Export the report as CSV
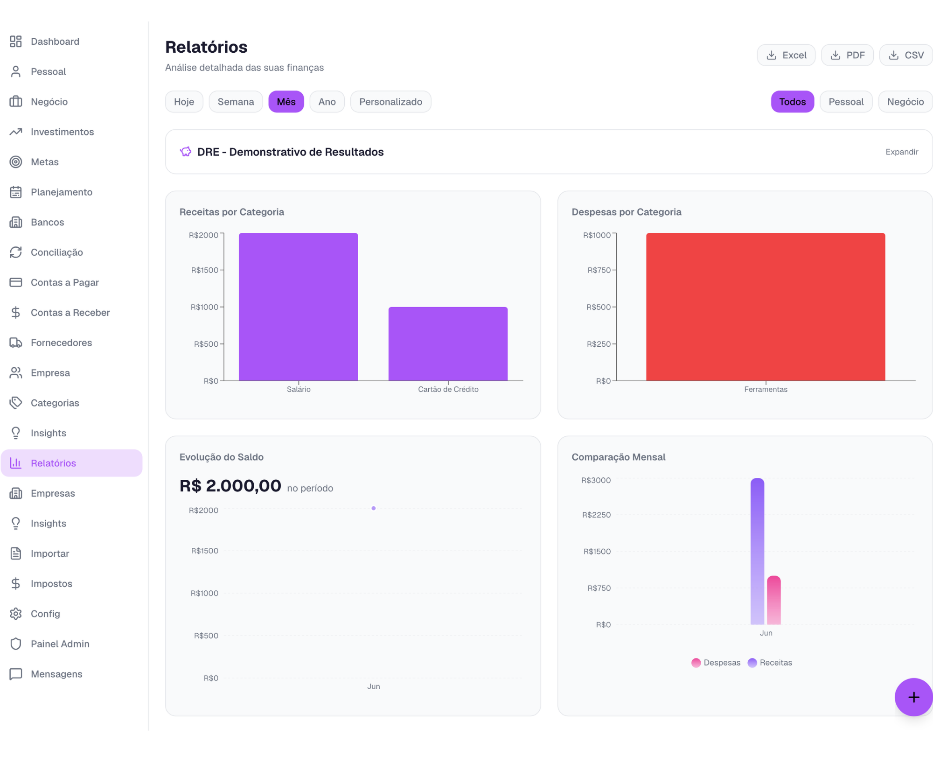Screen dimensions: 933x784 [906, 55]
